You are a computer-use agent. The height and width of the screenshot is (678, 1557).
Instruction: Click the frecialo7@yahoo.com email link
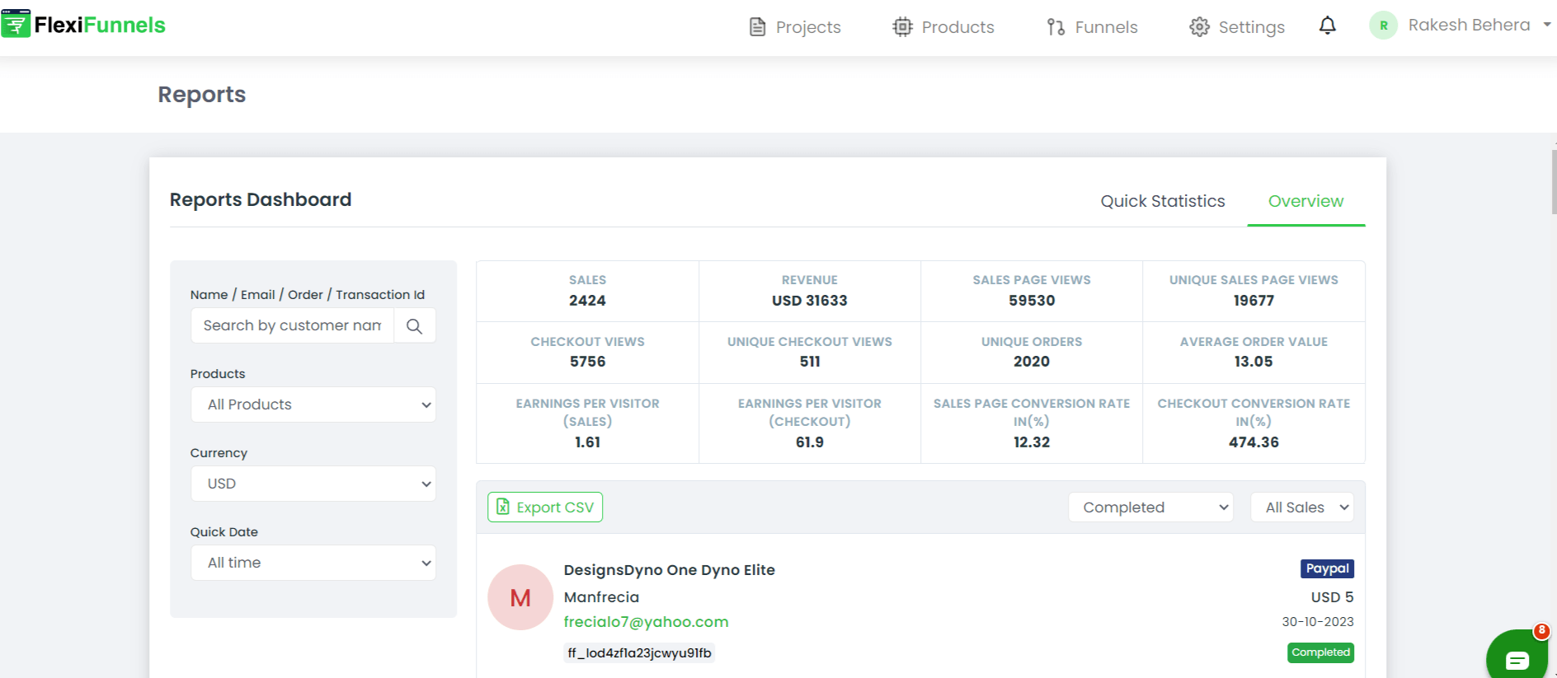tap(646, 622)
